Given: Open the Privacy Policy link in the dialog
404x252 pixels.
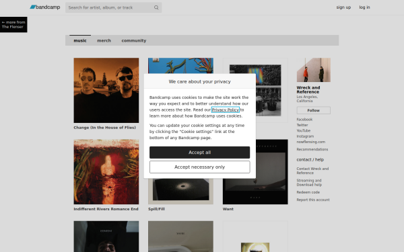Looking at the screenshot, I should [226, 110].
